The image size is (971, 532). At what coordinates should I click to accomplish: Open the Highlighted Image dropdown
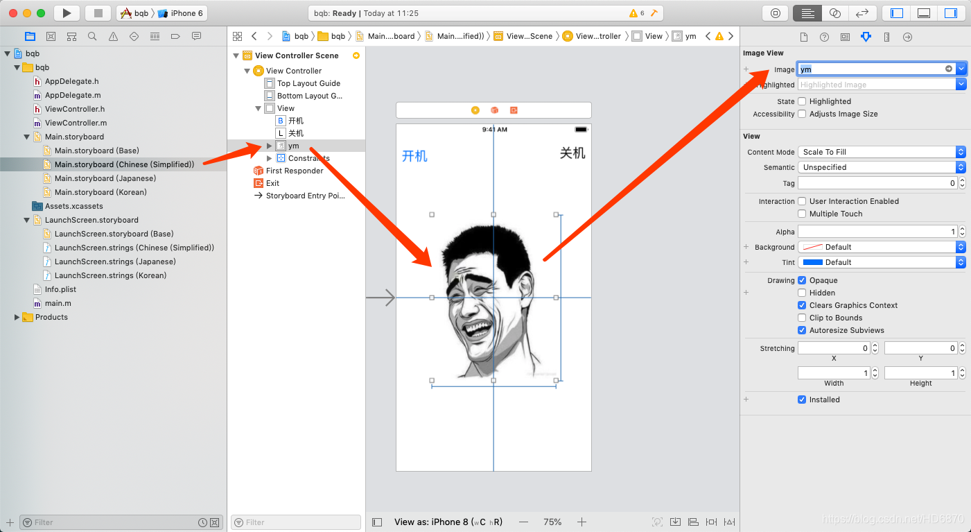click(961, 84)
